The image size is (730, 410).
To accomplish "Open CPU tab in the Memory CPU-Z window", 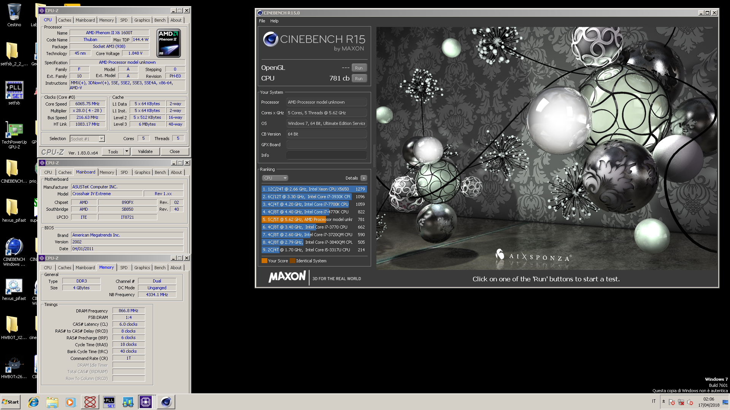I will coord(48,268).
